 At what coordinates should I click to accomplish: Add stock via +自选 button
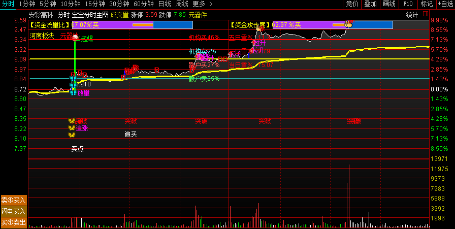(x=445, y=4)
